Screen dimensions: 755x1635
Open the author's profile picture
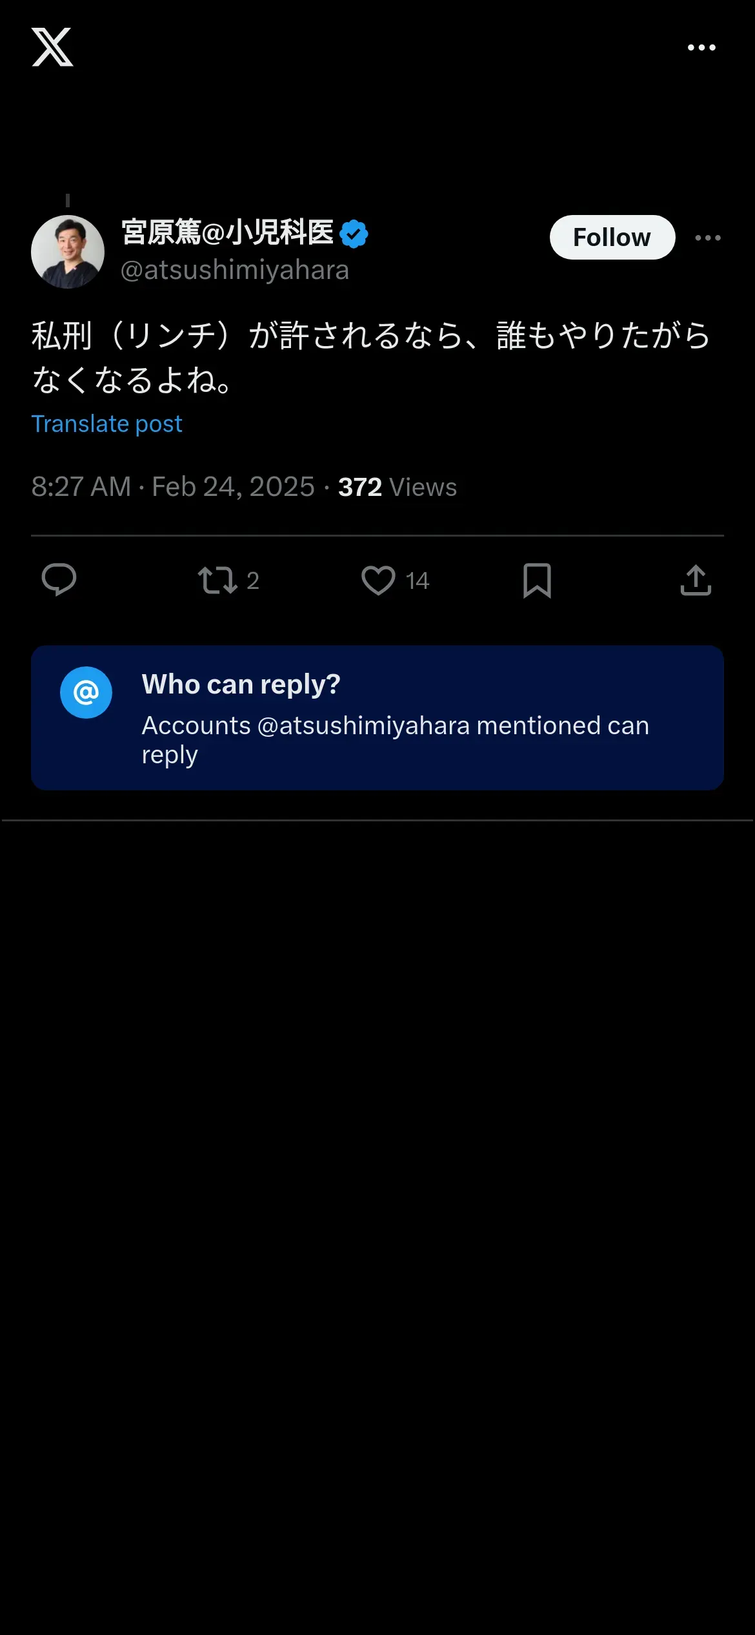point(68,252)
